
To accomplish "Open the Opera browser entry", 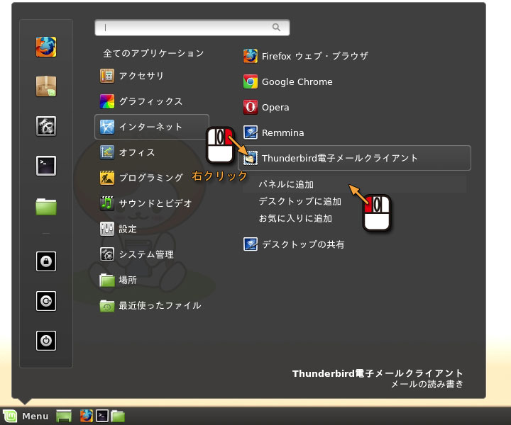I will click(275, 107).
